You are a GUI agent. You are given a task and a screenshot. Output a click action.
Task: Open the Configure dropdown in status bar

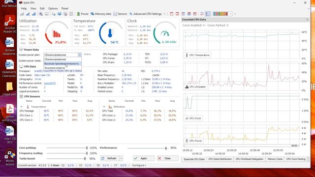click(139, 165)
